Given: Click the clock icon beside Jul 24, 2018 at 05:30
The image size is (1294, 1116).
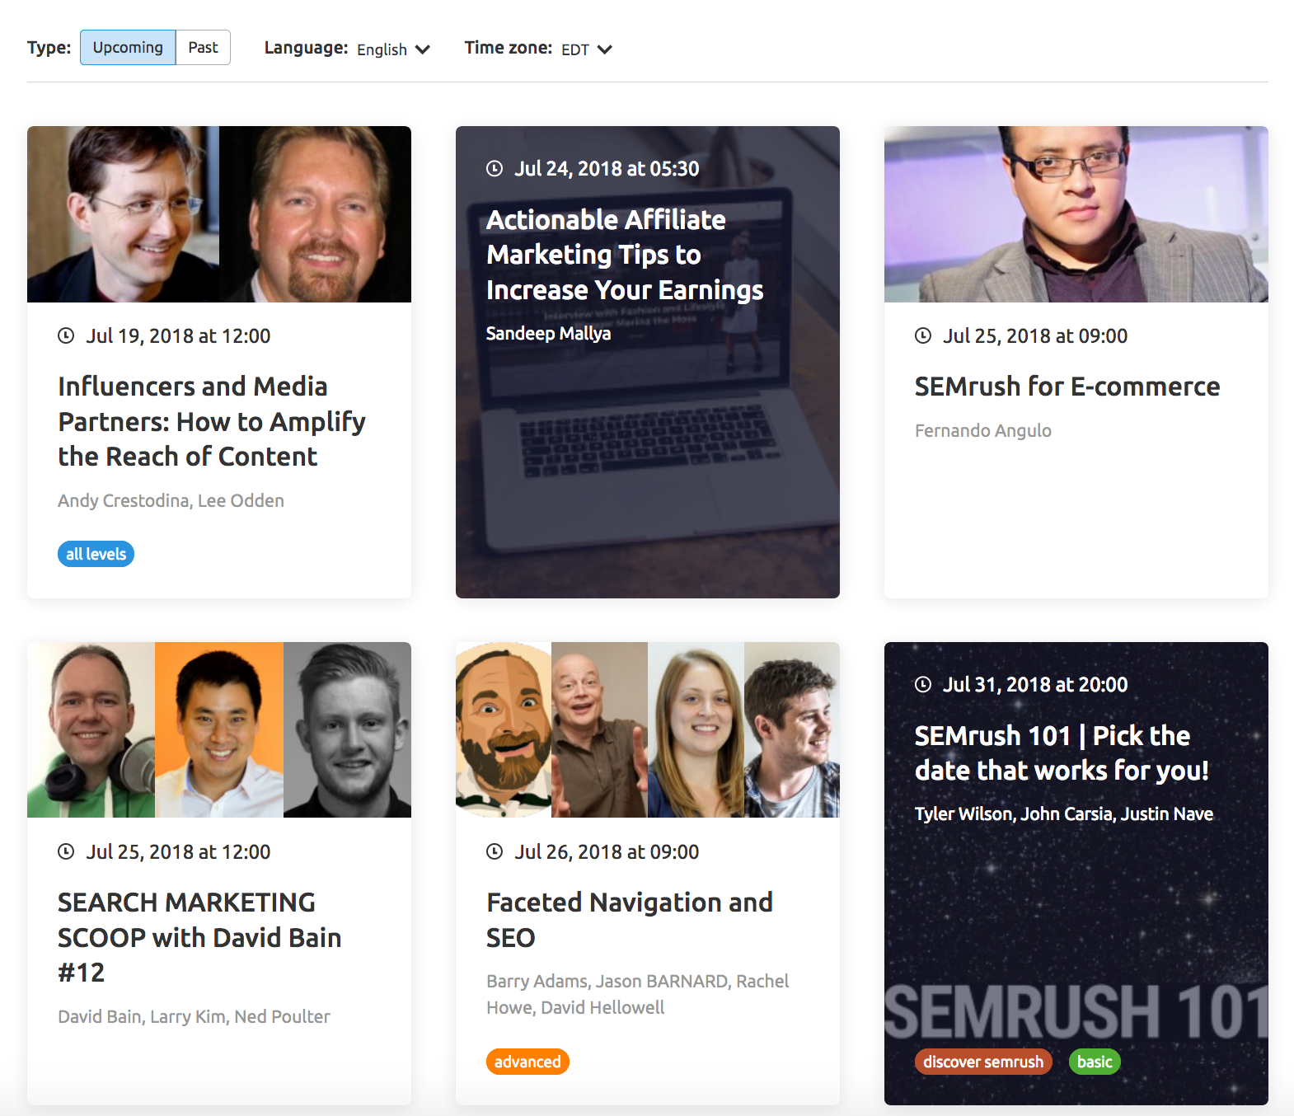Looking at the screenshot, I should (495, 169).
